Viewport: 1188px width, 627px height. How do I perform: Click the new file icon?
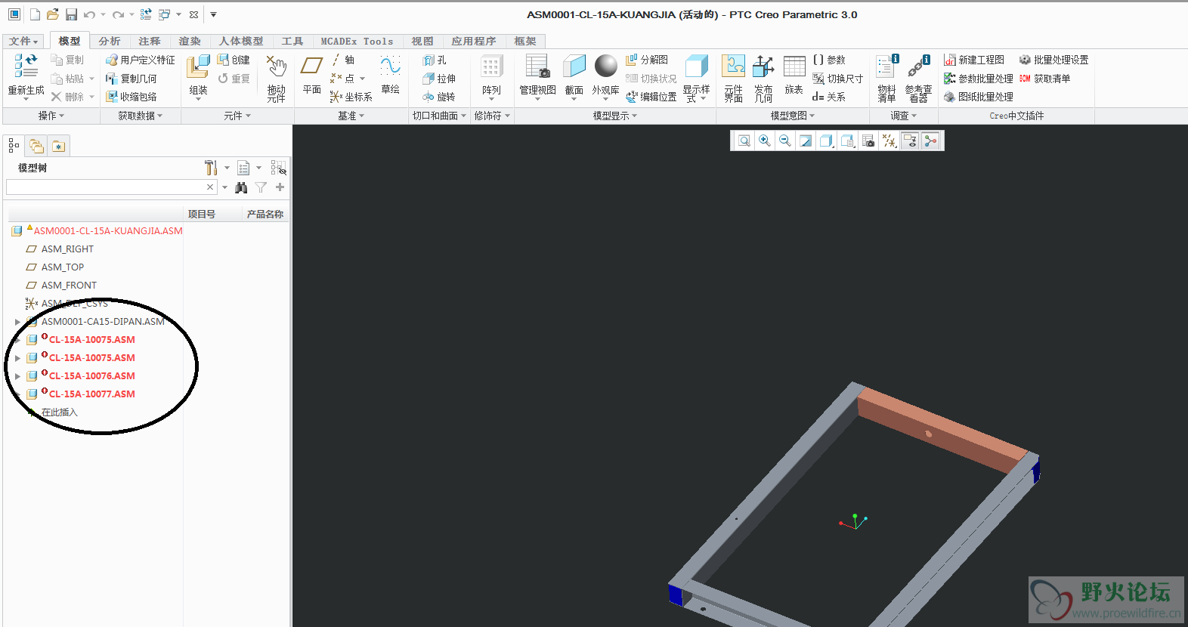[x=35, y=14]
